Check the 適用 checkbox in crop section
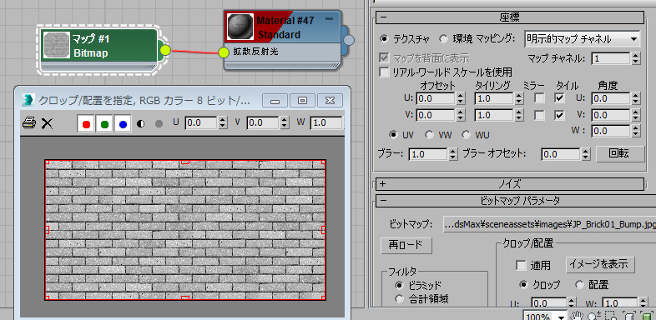The height and width of the screenshot is (320, 656). [x=521, y=265]
